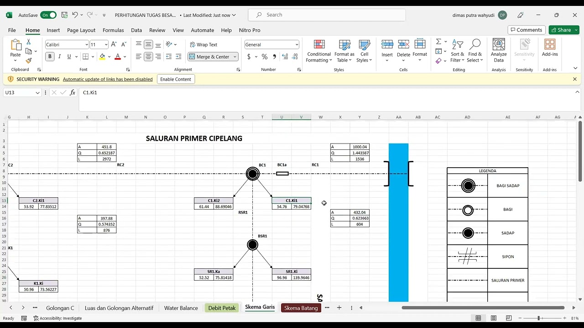Enable Wrap Text
The width and height of the screenshot is (584, 328).
coord(203,45)
